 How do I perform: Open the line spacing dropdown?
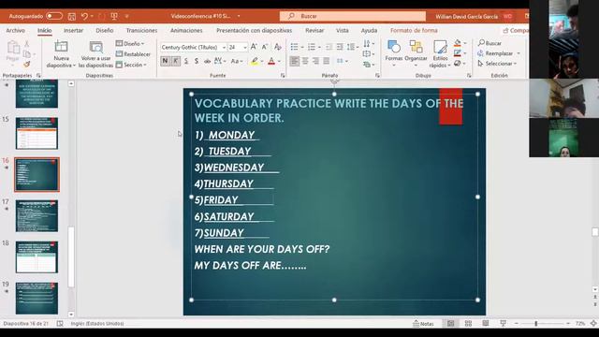[353, 47]
